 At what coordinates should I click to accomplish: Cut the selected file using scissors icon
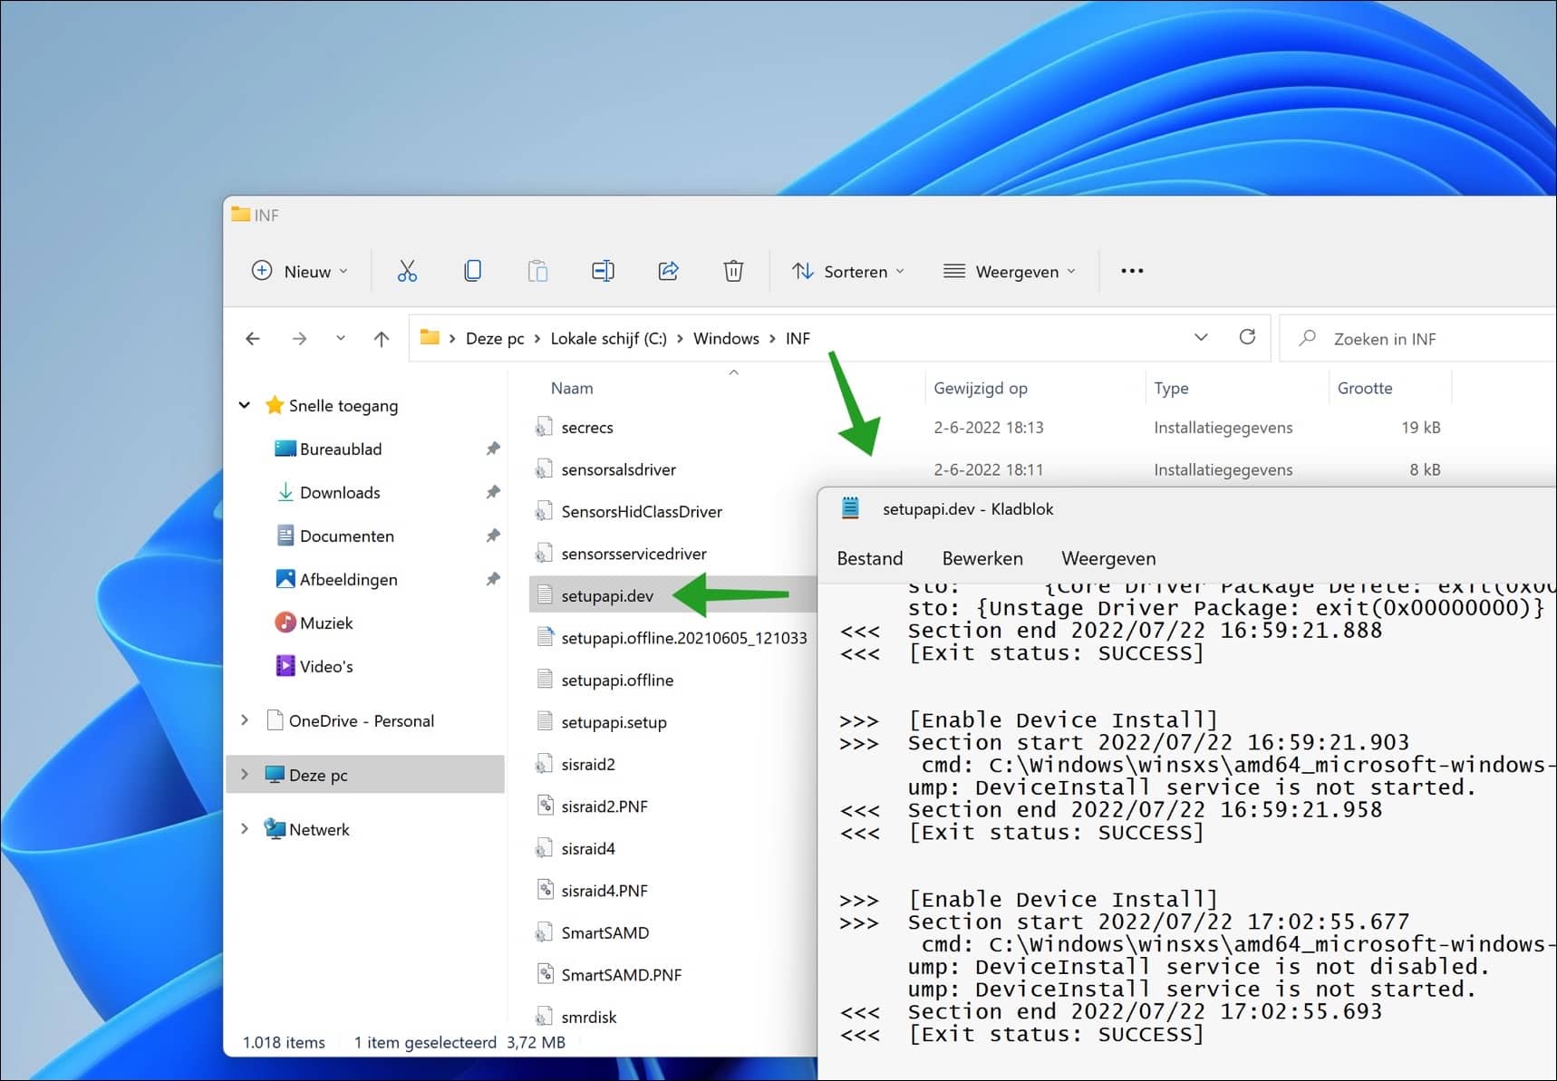(406, 270)
